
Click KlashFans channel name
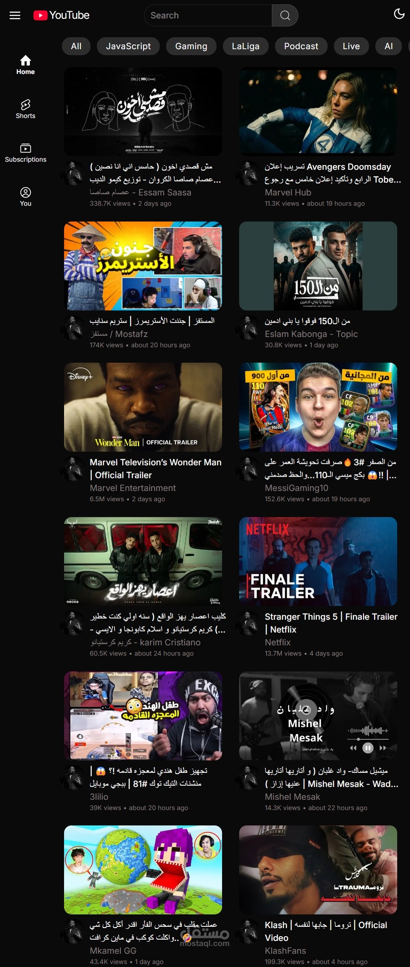point(285,950)
